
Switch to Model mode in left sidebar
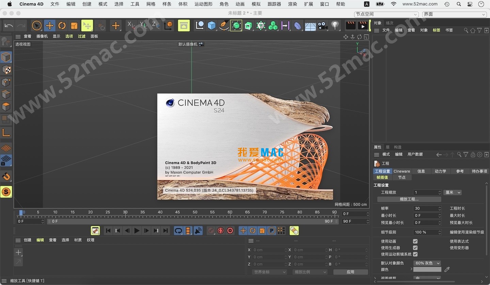coord(6,57)
